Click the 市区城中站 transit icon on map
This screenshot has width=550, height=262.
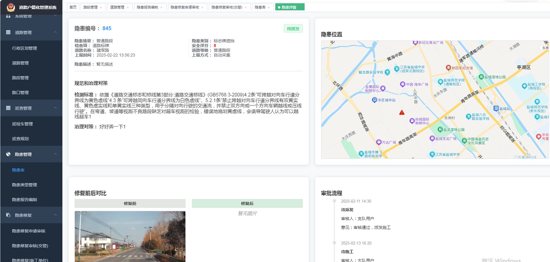click(x=374, y=100)
